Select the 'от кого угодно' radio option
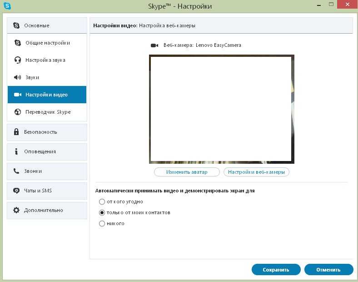Viewport: 358px width, 282px height. point(102,201)
